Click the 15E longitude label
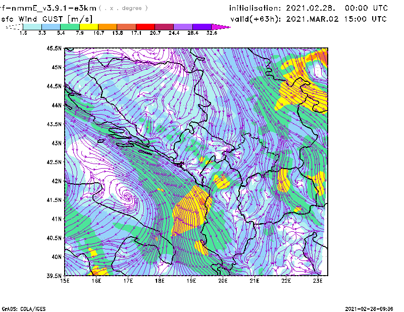404x312 pixels. coord(65,281)
